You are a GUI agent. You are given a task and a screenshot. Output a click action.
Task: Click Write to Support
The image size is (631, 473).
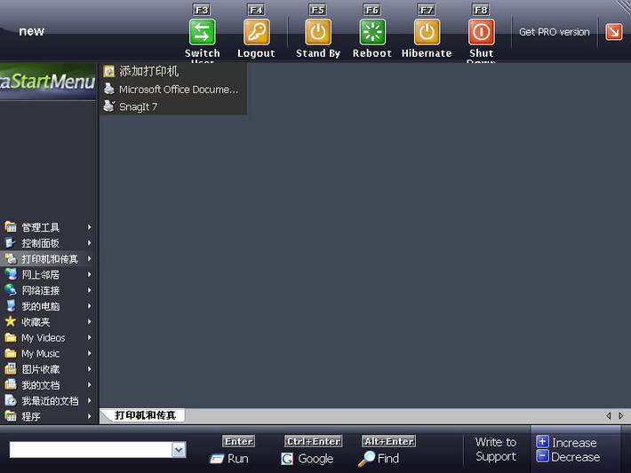[496, 449]
